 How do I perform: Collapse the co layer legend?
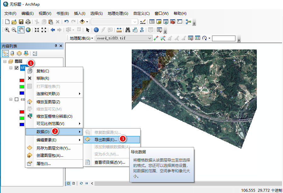point(11,99)
